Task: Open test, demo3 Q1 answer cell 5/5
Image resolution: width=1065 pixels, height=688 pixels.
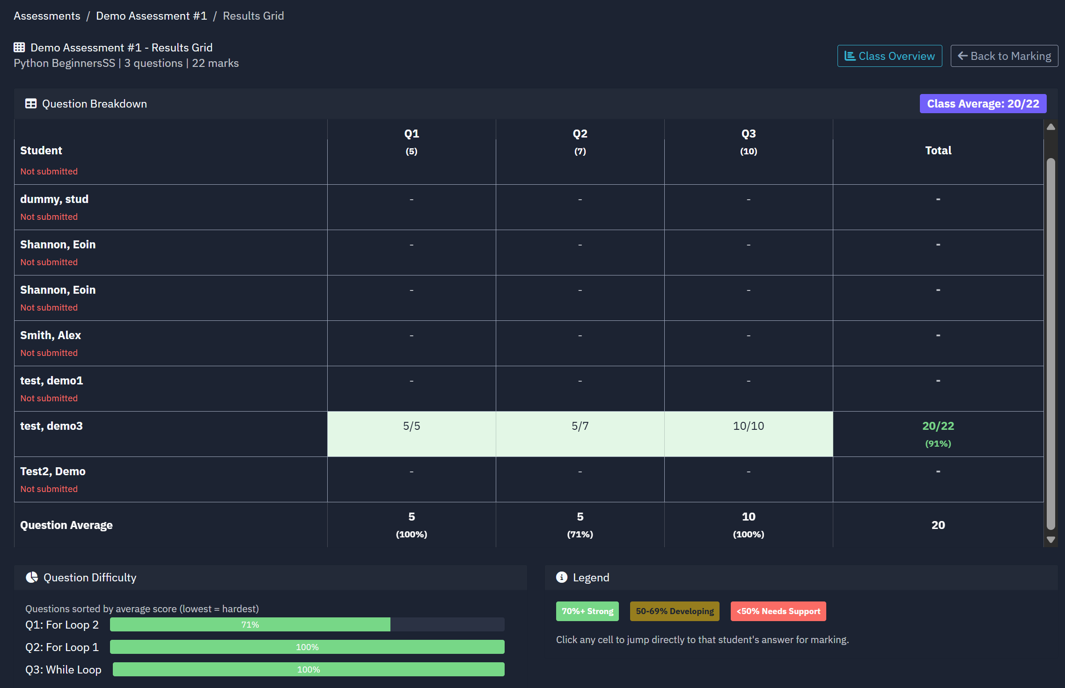Action: pyautogui.click(x=411, y=434)
